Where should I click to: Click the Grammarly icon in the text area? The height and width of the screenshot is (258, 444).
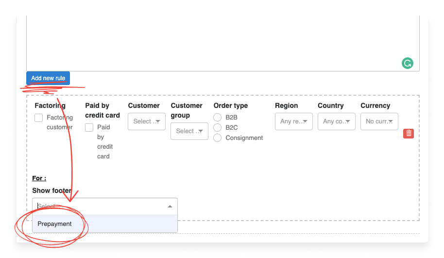[407, 63]
